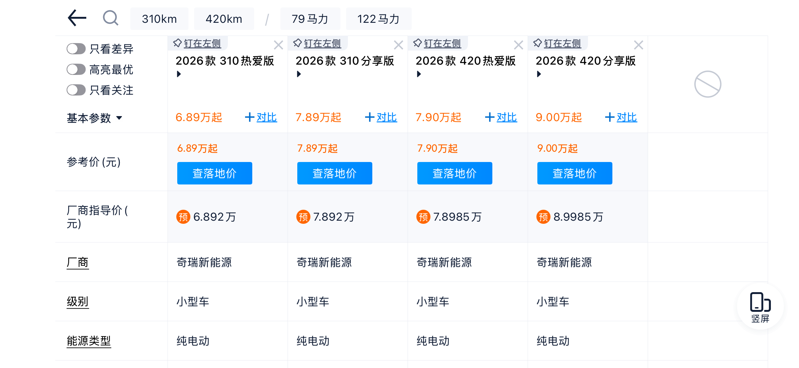
Task: Select the 122马力 horsepower filter
Action: tap(378, 19)
